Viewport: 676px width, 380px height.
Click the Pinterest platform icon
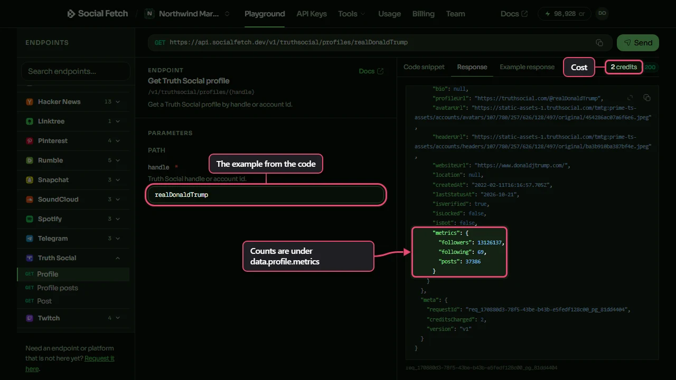(x=30, y=141)
